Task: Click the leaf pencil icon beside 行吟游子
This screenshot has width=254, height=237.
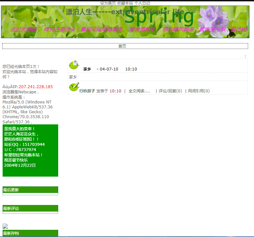Action: coord(74,87)
